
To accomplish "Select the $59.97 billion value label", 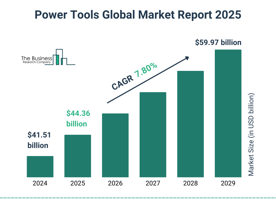I will 218,43.
